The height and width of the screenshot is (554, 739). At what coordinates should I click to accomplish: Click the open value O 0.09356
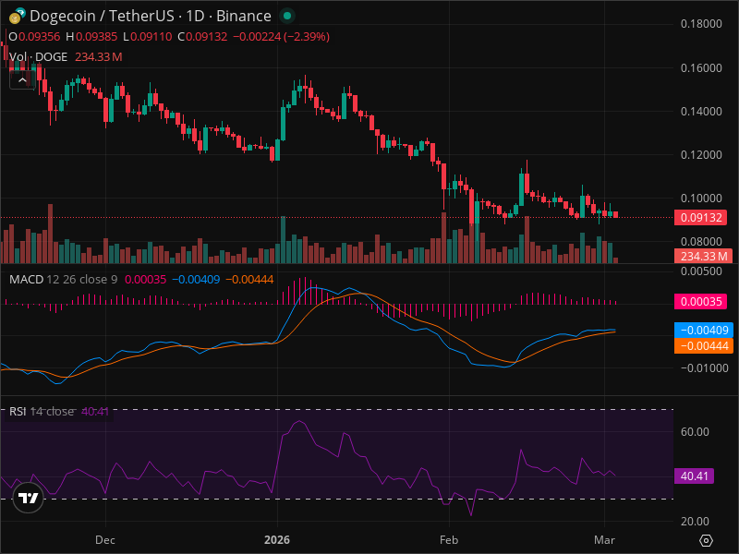[34, 37]
